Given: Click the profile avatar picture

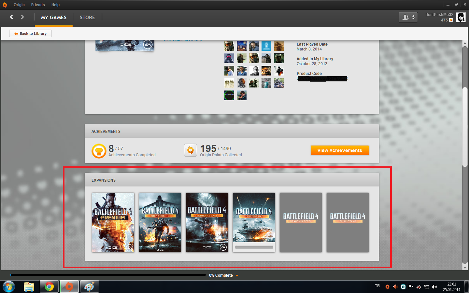Looking at the screenshot, I should pyautogui.click(x=461, y=17).
